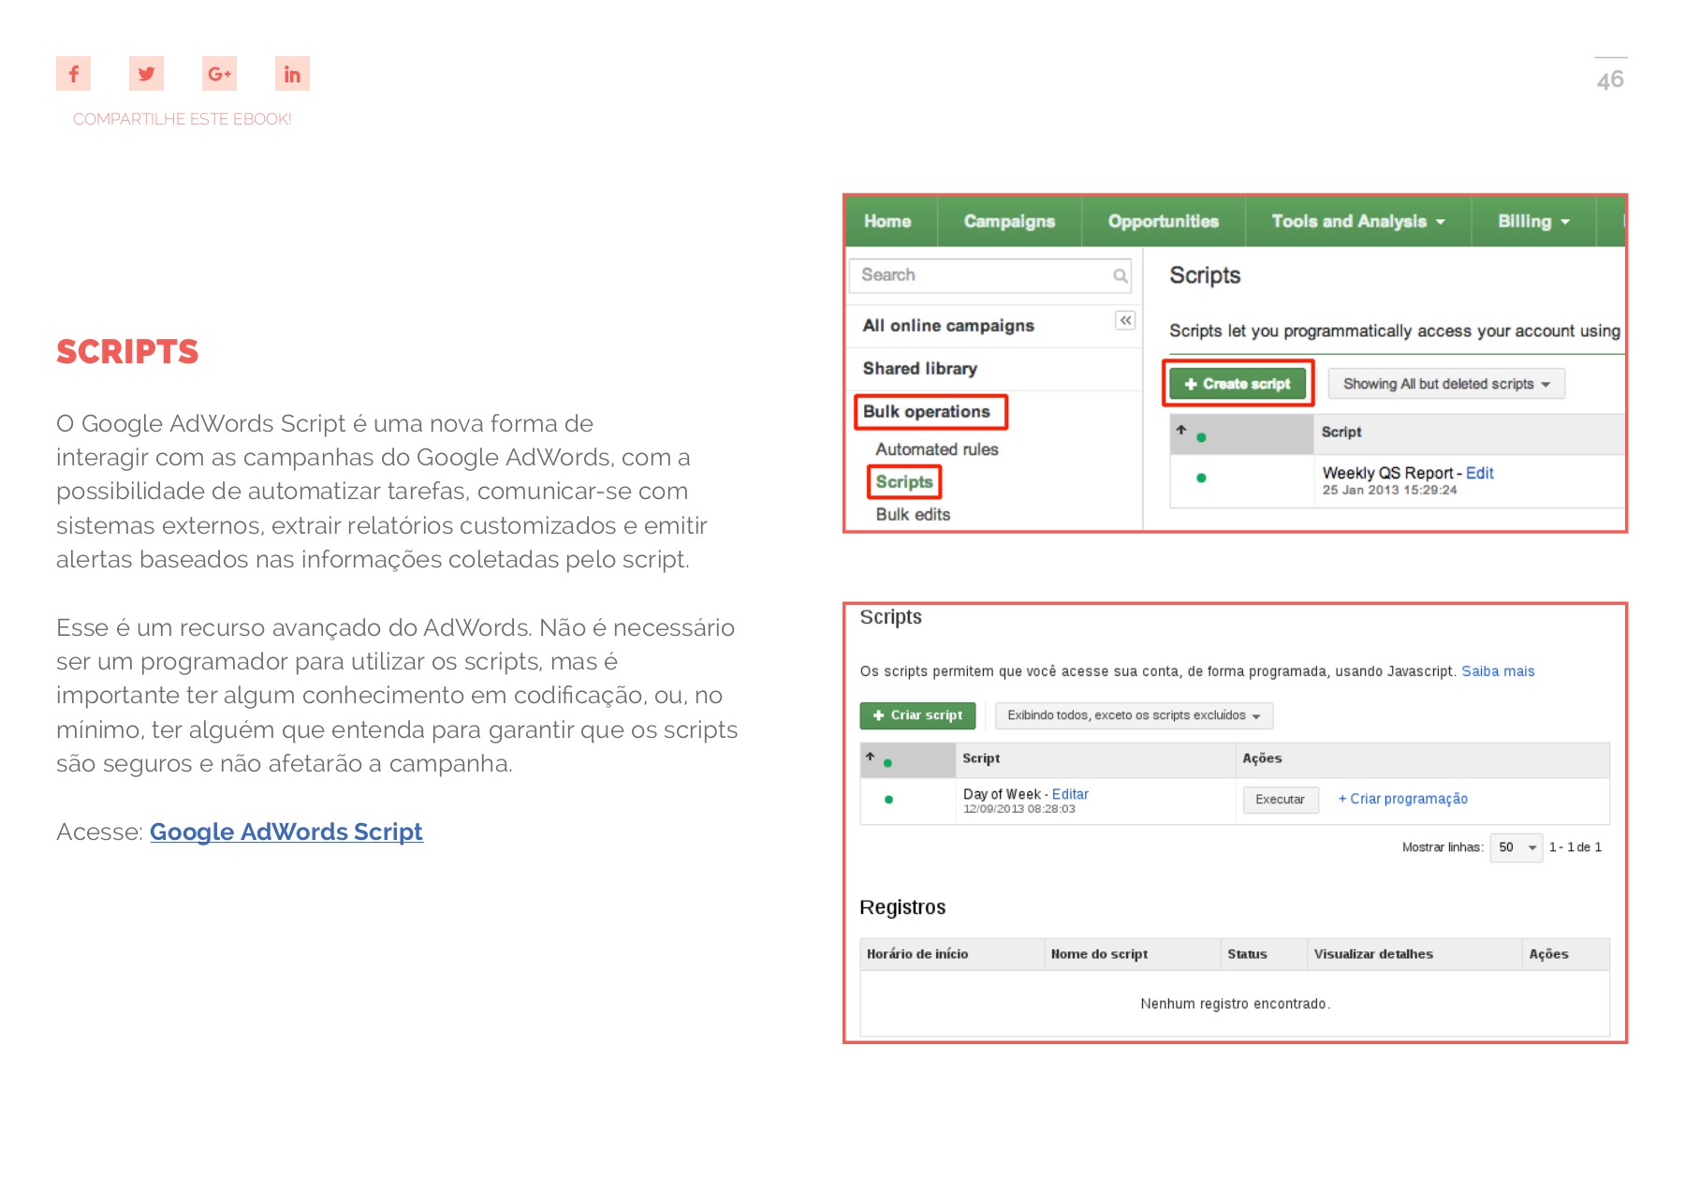The width and height of the screenshot is (1685, 1192).
Task: Open the Showing All but deleted scripts dropdown
Action: [x=1444, y=383]
